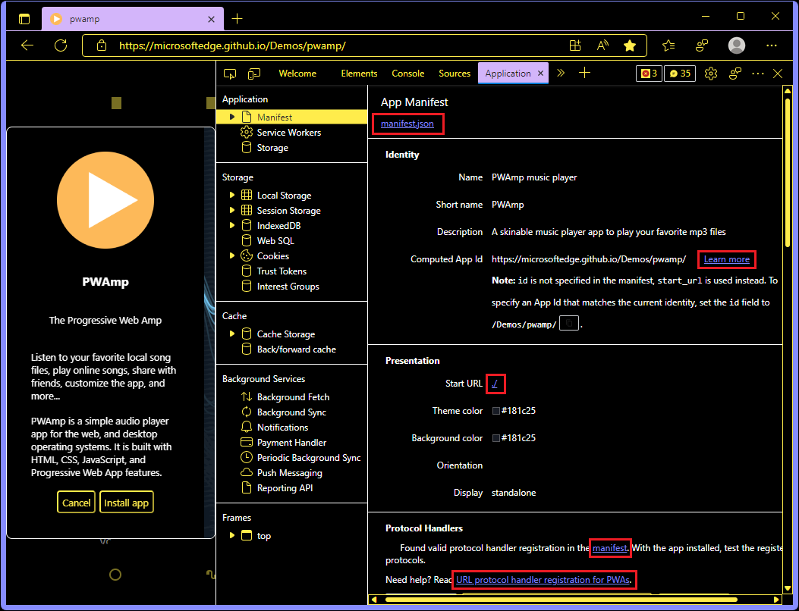Open URL protocol handler registration for PWAs
Image resolution: width=799 pixels, height=611 pixels.
click(x=543, y=579)
